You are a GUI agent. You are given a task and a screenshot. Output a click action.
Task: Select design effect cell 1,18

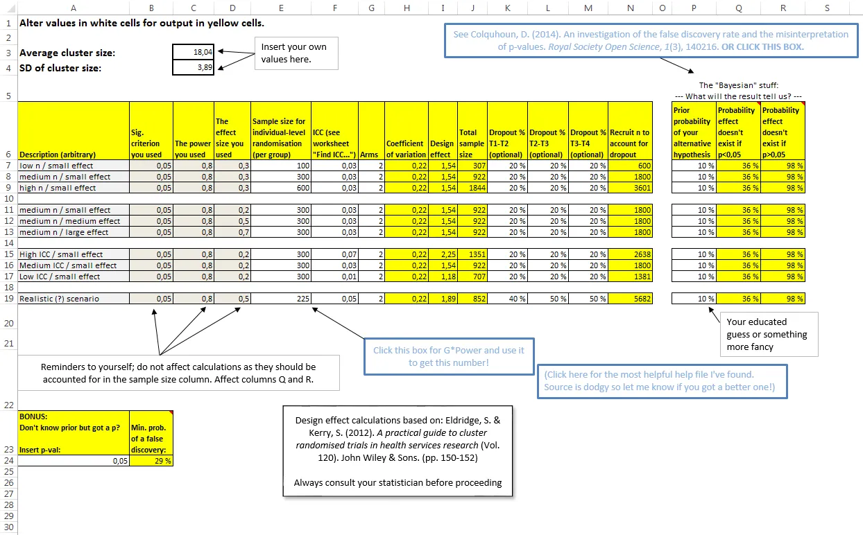pos(442,277)
